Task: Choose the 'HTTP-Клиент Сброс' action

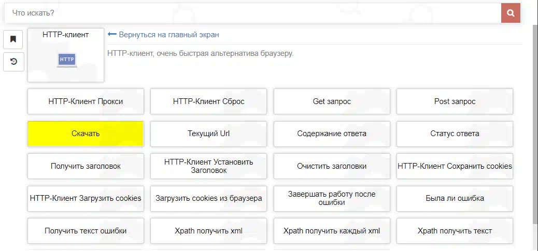Action: 208,101
